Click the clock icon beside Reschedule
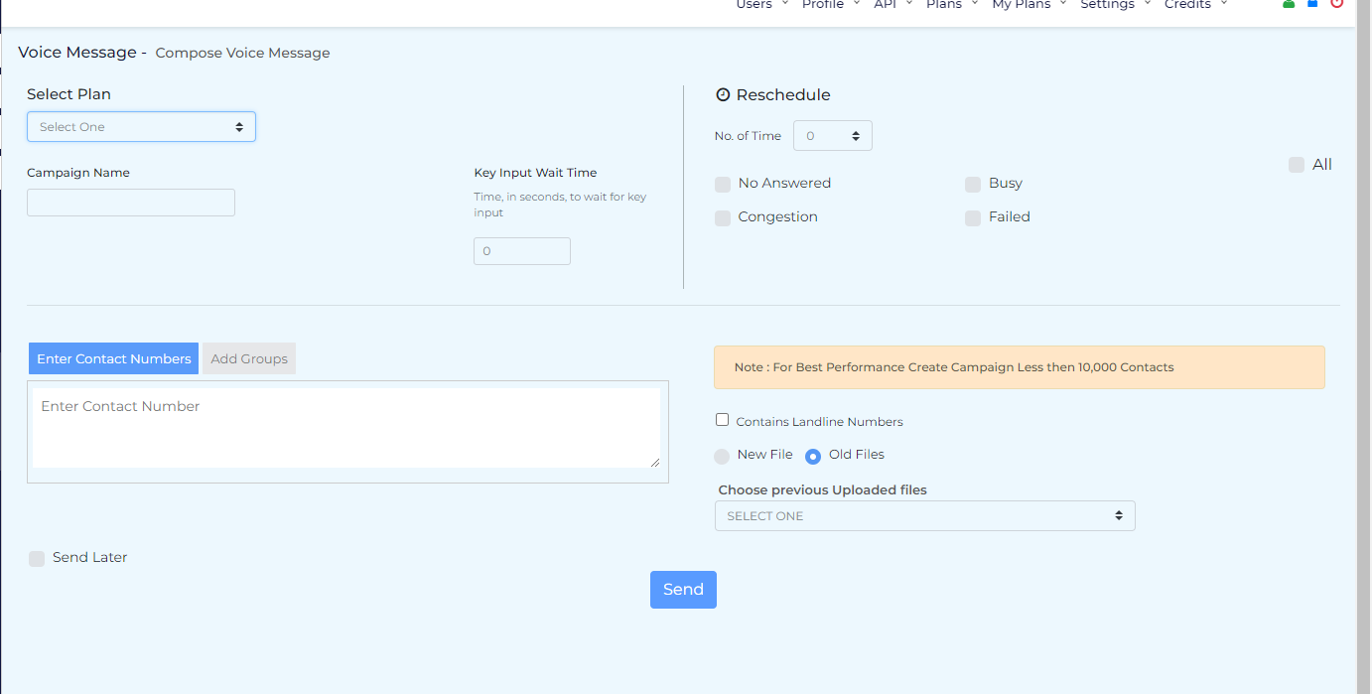This screenshot has height=694, width=1372. pyautogui.click(x=723, y=95)
